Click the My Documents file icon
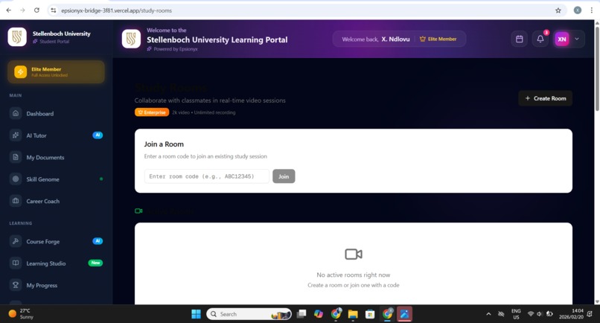600x323 pixels. (x=16, y=157)
